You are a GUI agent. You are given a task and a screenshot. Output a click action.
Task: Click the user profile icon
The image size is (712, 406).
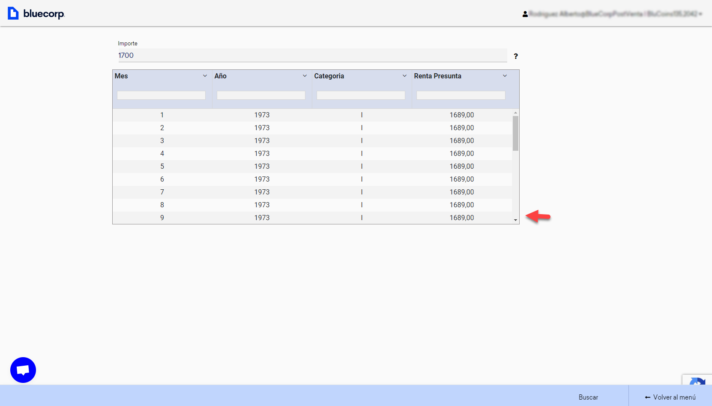click(x=525, y=14)
